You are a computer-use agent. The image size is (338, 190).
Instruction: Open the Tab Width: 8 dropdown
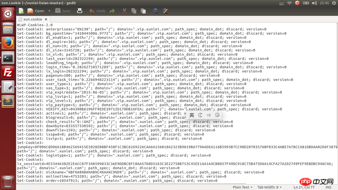pos(270,187)
